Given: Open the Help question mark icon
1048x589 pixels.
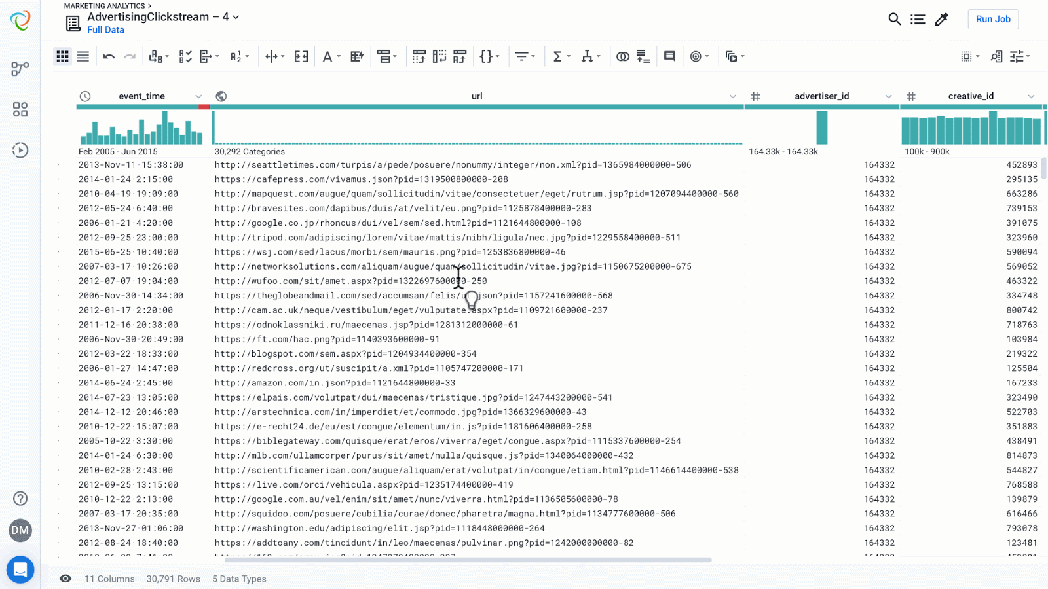Looking at the screenshot, I should point(20,499).
